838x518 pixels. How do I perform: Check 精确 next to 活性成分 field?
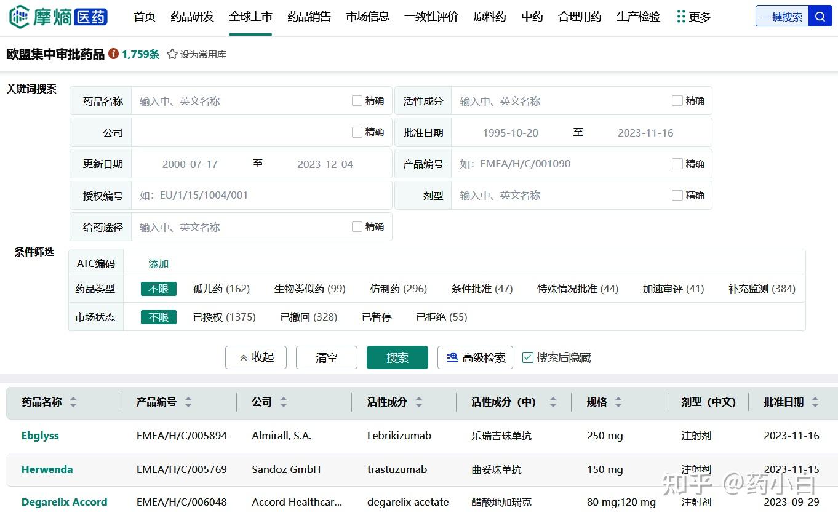pyautogui.click(x=677, y=100)
